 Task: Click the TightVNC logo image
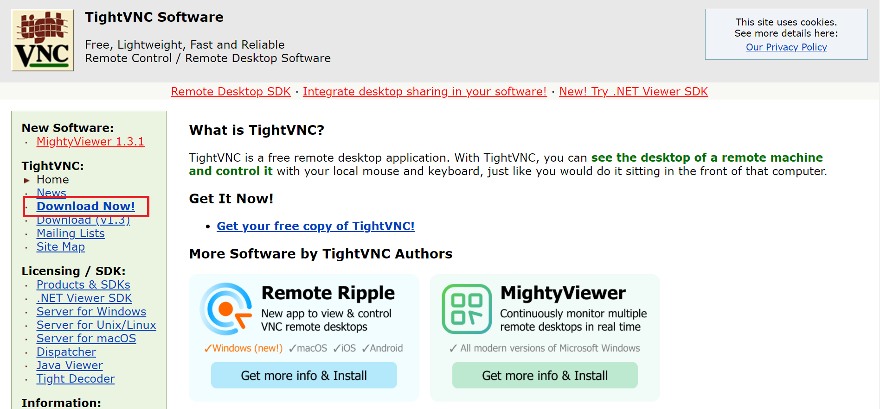click(42, 40)
